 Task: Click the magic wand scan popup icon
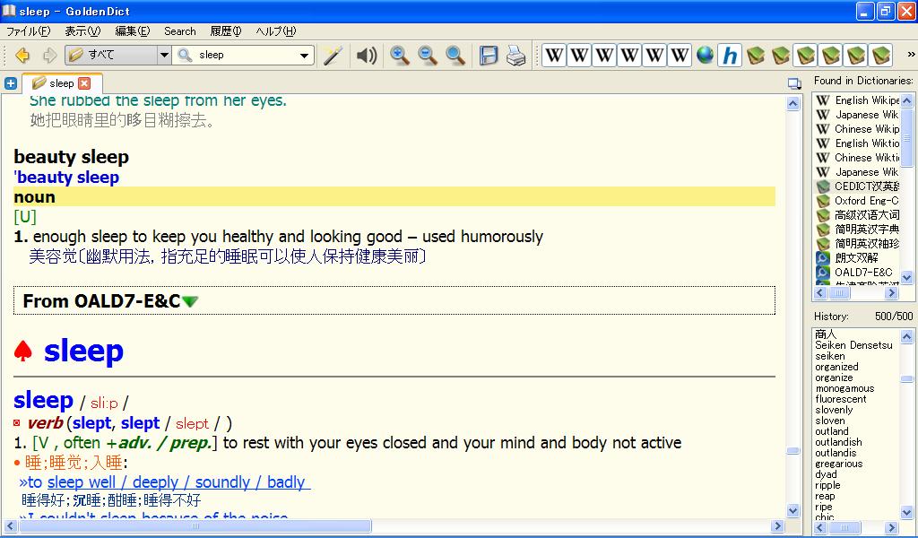[x=333, y=56]
